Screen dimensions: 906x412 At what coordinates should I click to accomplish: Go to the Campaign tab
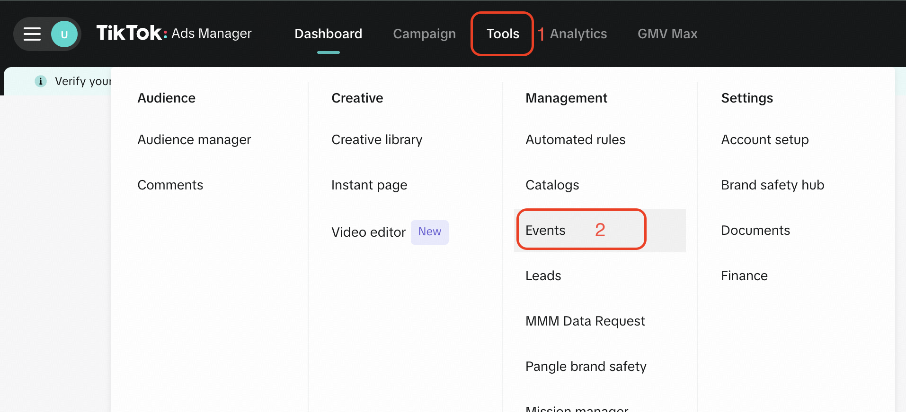tap(424, 34)
